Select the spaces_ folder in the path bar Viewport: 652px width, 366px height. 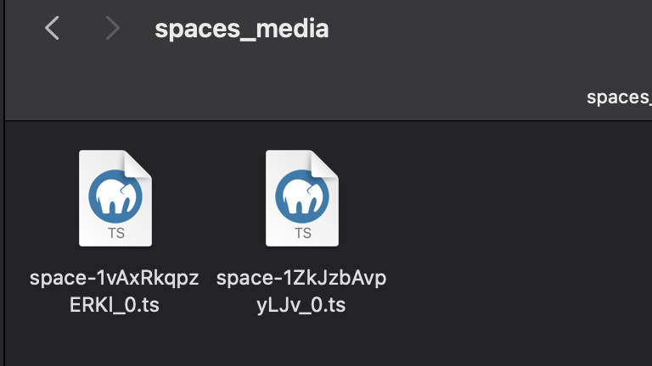point(619,97)
